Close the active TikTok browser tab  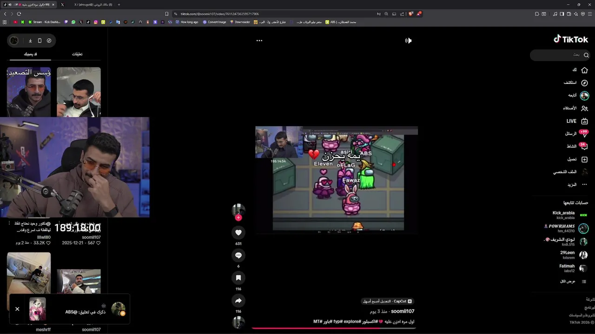pos(53,5)
